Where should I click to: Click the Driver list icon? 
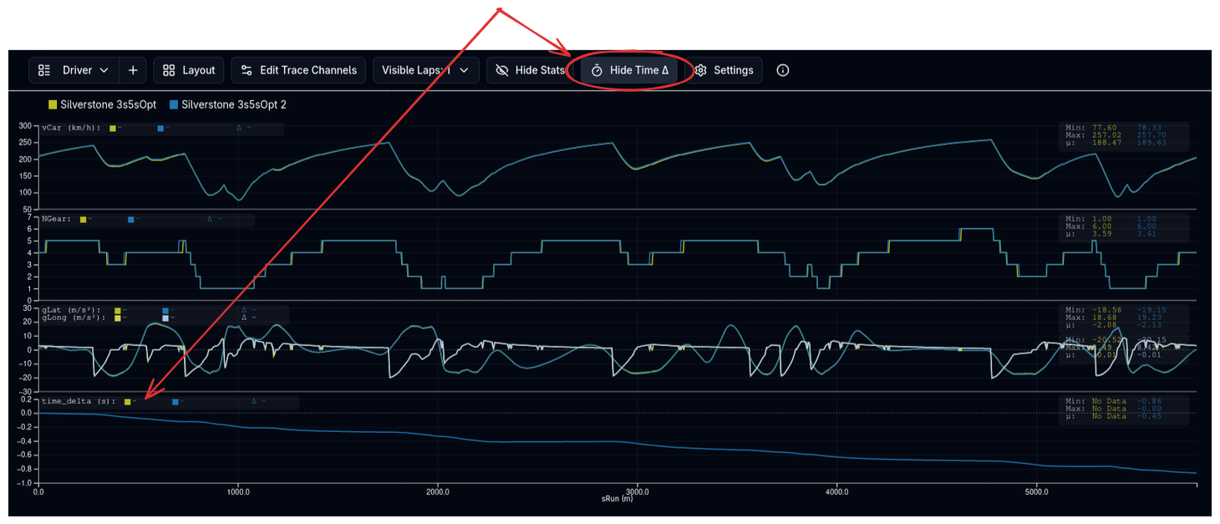[x=45, y=70]
